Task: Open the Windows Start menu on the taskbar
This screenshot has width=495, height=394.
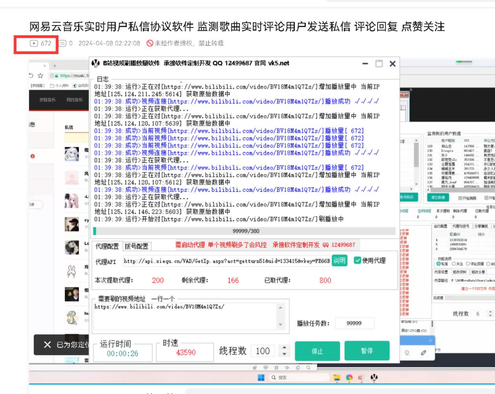Action: 261,378
